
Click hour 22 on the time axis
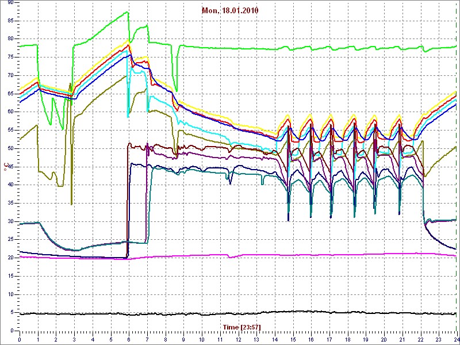(x=420, y=339)
